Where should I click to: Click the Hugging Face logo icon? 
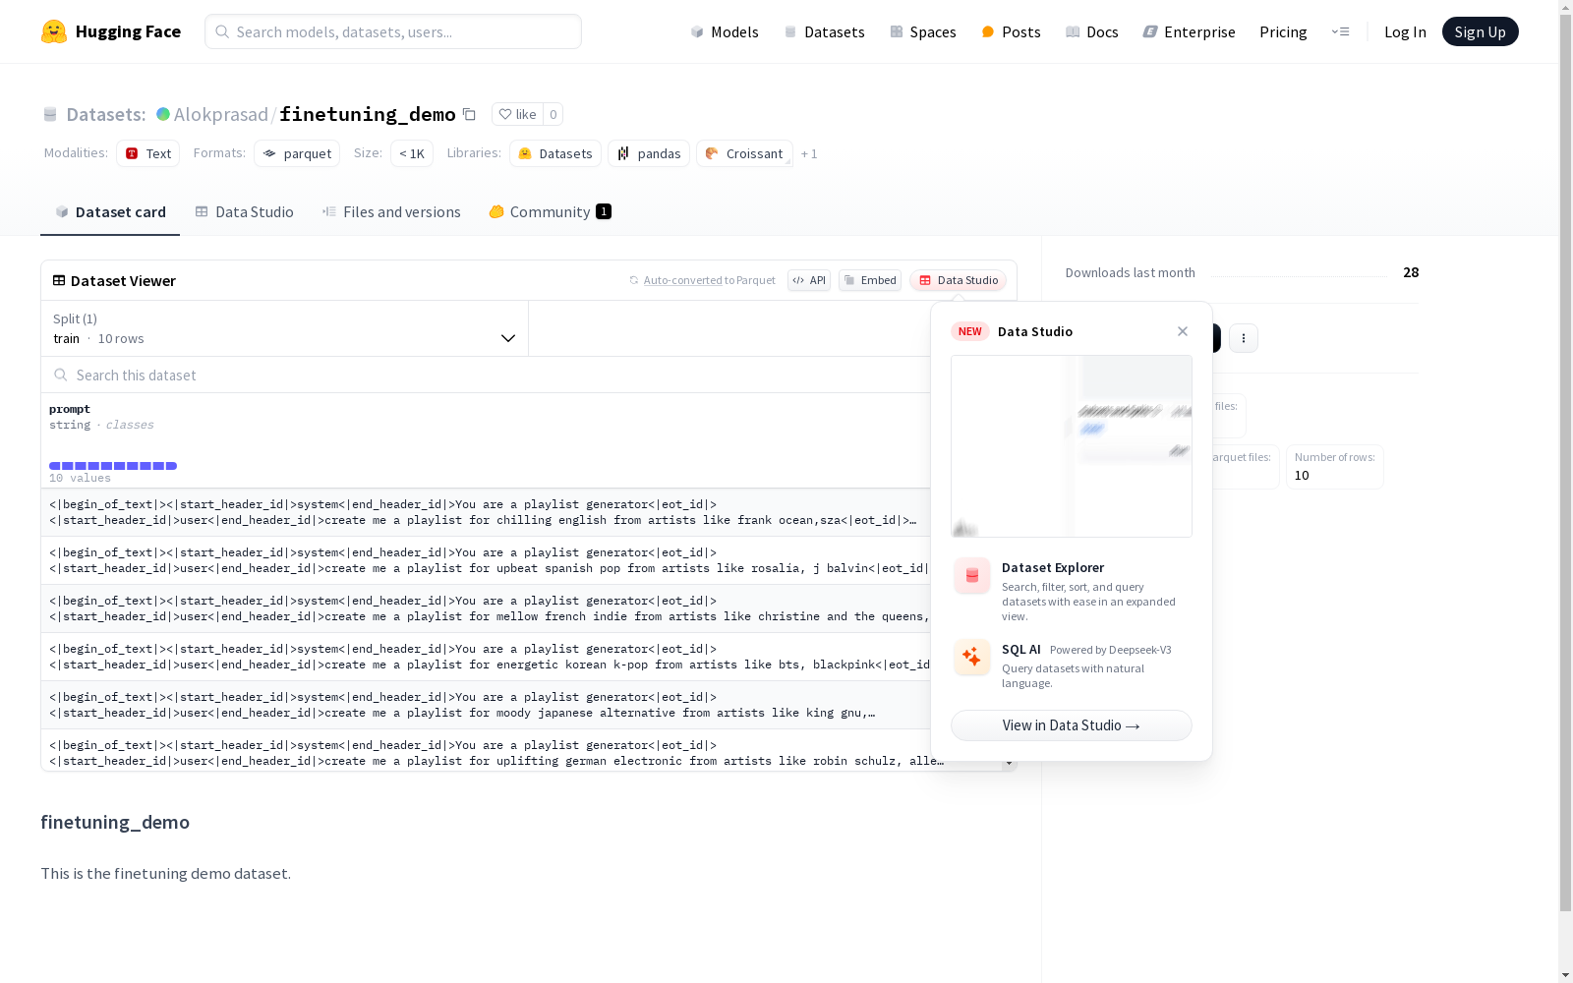[54, 31]
